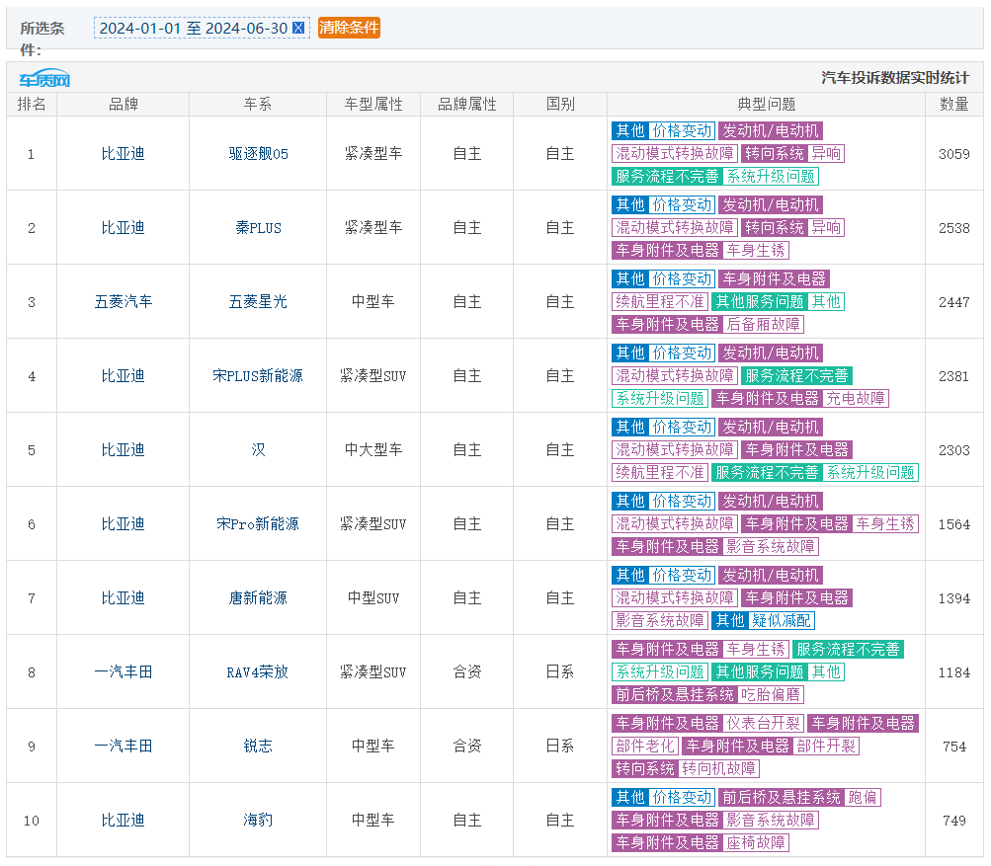Click 续航里程不准 tag in 五菱星光 row
Screen dimensions: 991x866
660,301
